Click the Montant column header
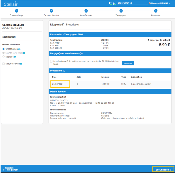The height and width of the screenshot is (173, 175). [106, 77]
